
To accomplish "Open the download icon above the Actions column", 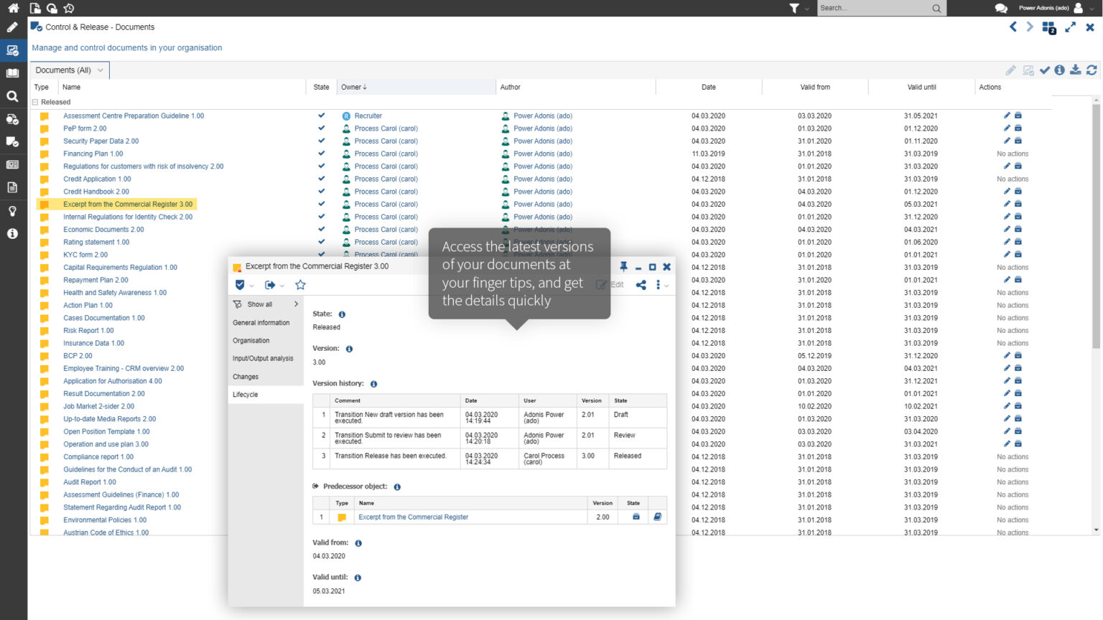I will point(1076,70).
